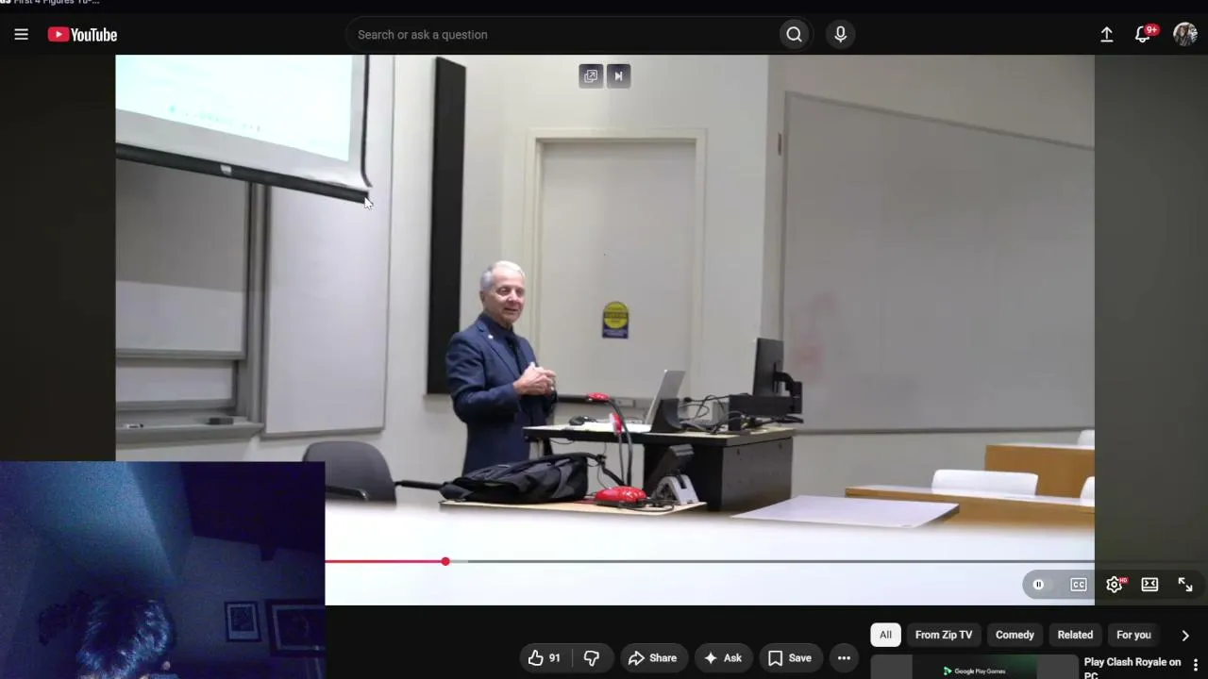Screen dimensions: 1208x679
Task: Open the YouTube guide hamburger menu
Action: click(21, 35)
